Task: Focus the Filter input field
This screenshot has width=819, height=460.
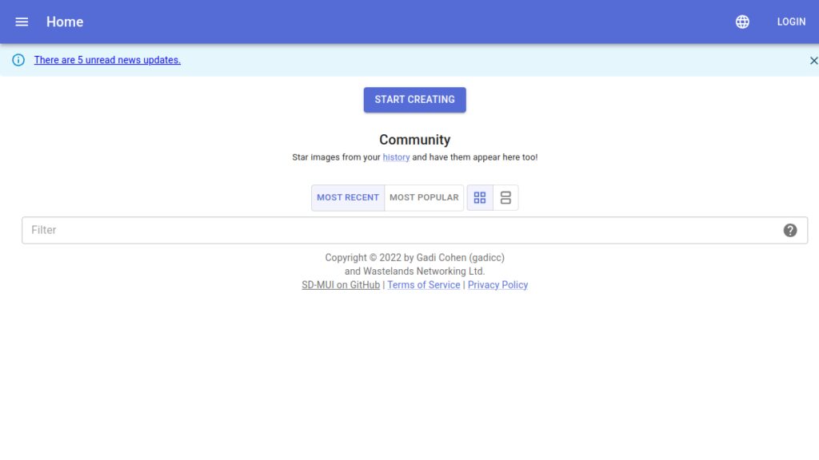Action: 415,230
